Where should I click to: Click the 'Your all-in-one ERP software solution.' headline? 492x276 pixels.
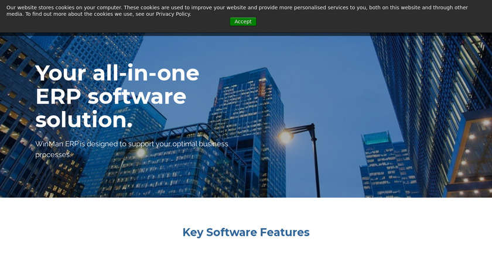[x=117, y=96]
